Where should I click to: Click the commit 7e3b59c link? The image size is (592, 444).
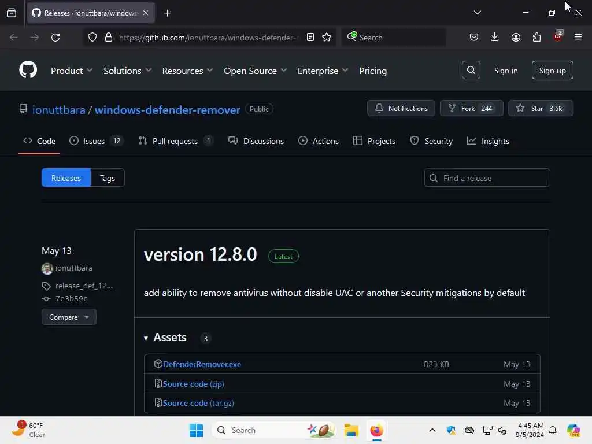(x=71, y=299)
